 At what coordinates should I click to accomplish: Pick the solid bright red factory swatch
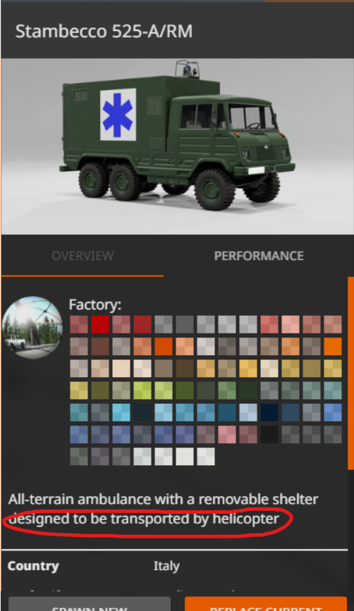pos(100,324)
